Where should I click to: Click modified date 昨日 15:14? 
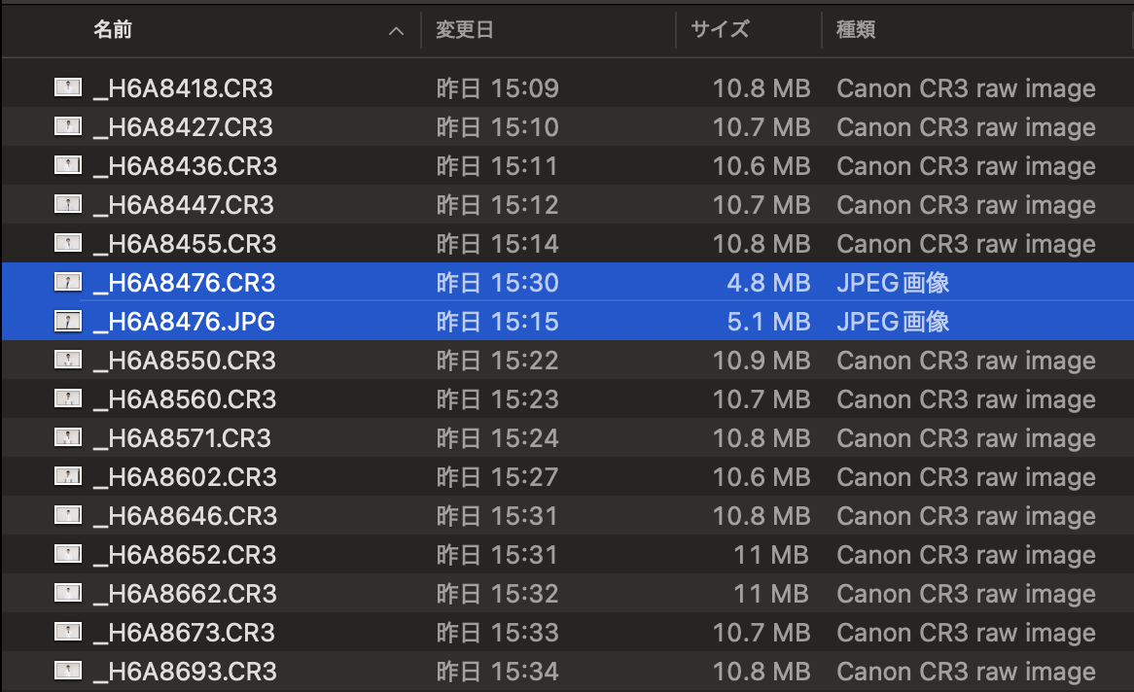pyautogui.click(x=498, y=244)
